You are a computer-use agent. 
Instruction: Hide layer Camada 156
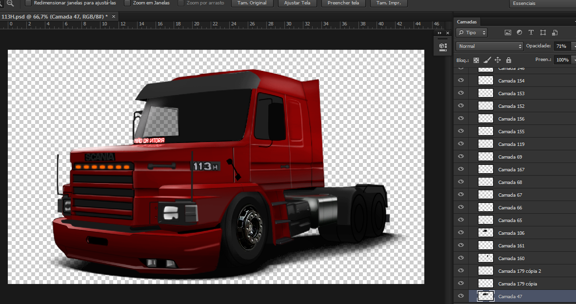[x=460, y=119]
